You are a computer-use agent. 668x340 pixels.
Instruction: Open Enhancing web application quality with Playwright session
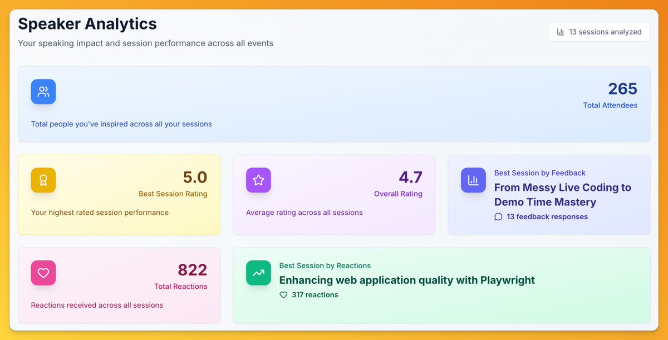408,280
